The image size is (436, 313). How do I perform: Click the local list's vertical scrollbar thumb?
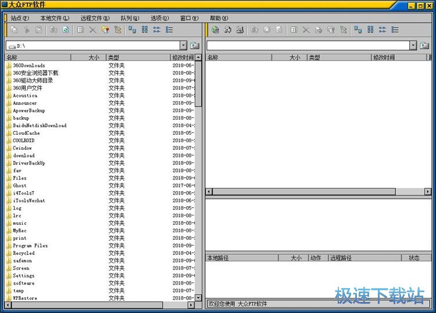pos(198,84)
